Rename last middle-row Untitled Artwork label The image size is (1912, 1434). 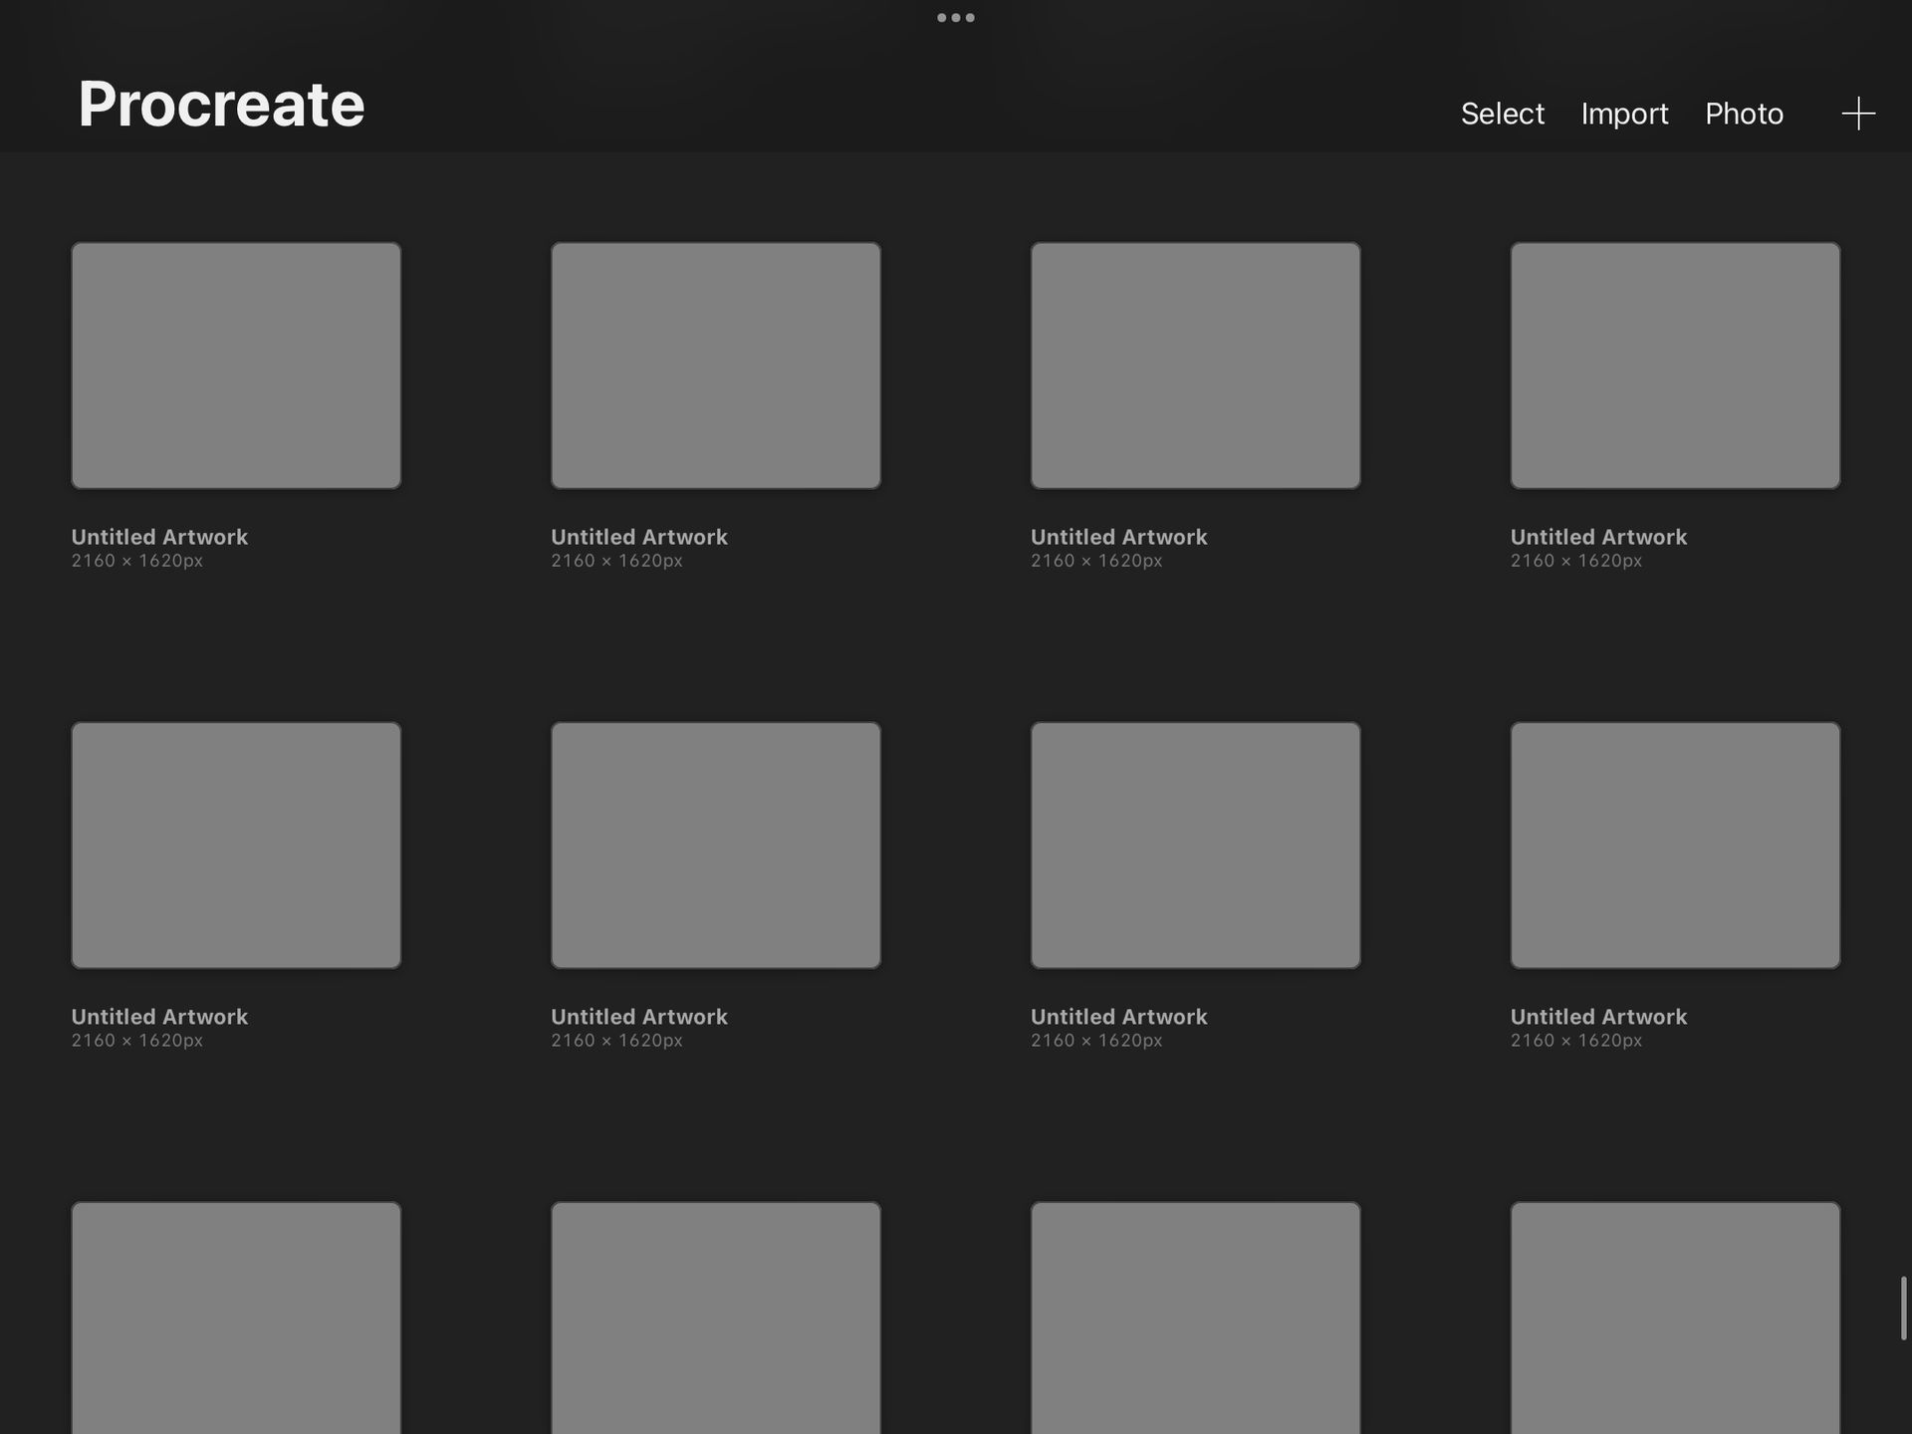(1598, 1017)
